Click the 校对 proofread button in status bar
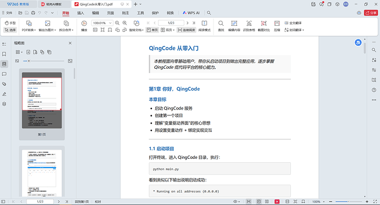 tap(98, 202)
